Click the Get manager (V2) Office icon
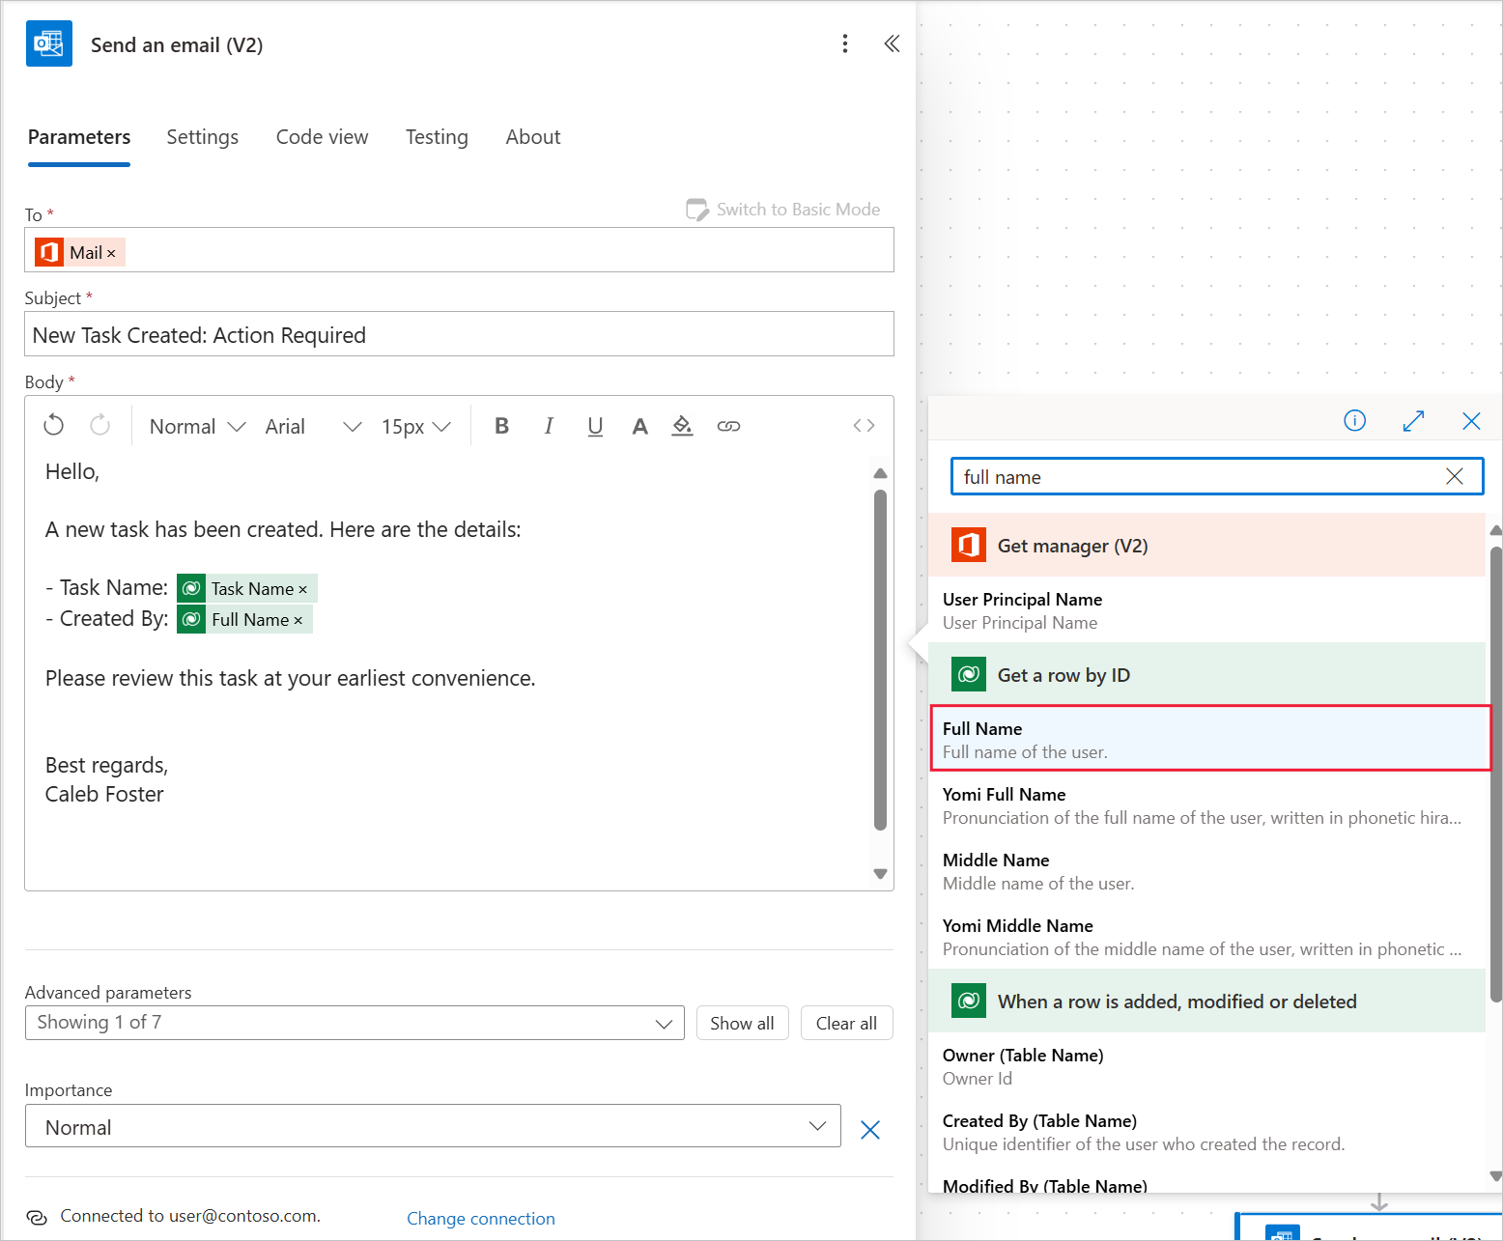Image resolution: width=1503 pixels, height=1241 pixels. click(x=969, y=545)
